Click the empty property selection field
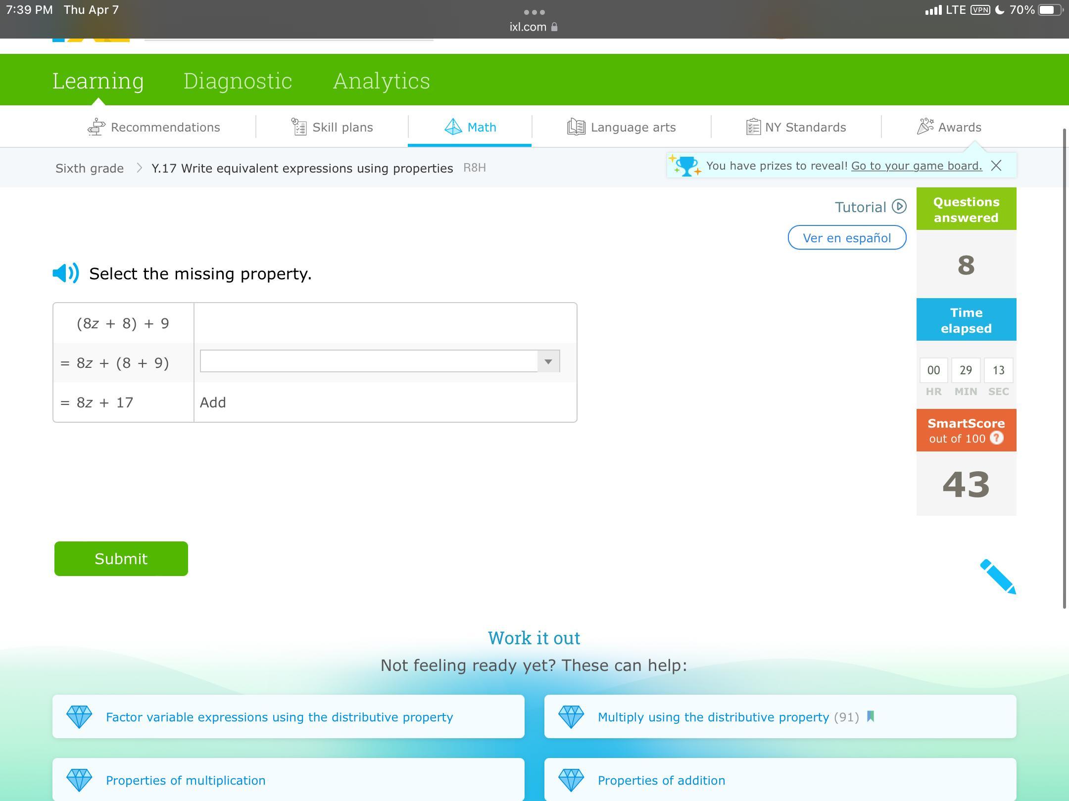 click(x=369, y=361)
